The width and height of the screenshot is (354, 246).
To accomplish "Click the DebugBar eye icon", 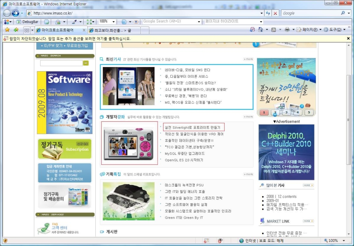I will tap(136, 22).
